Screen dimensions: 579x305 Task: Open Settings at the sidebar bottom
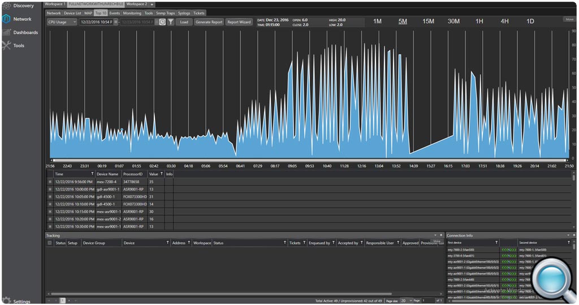(16, 301)
